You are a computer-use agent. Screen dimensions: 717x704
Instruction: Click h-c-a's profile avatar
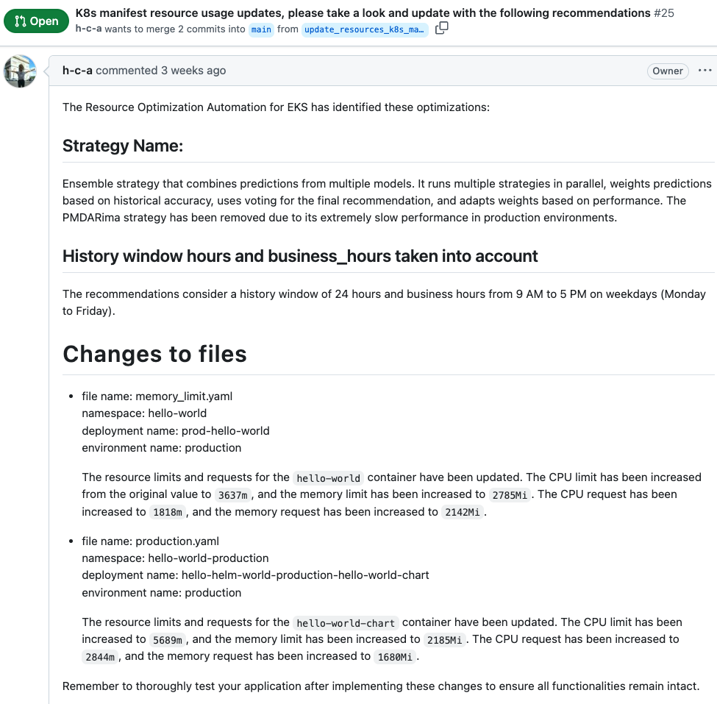20,71
